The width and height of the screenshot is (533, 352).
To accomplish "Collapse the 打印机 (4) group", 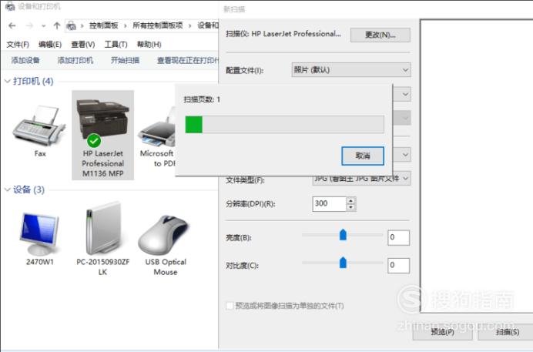I will tap(8, 81).
